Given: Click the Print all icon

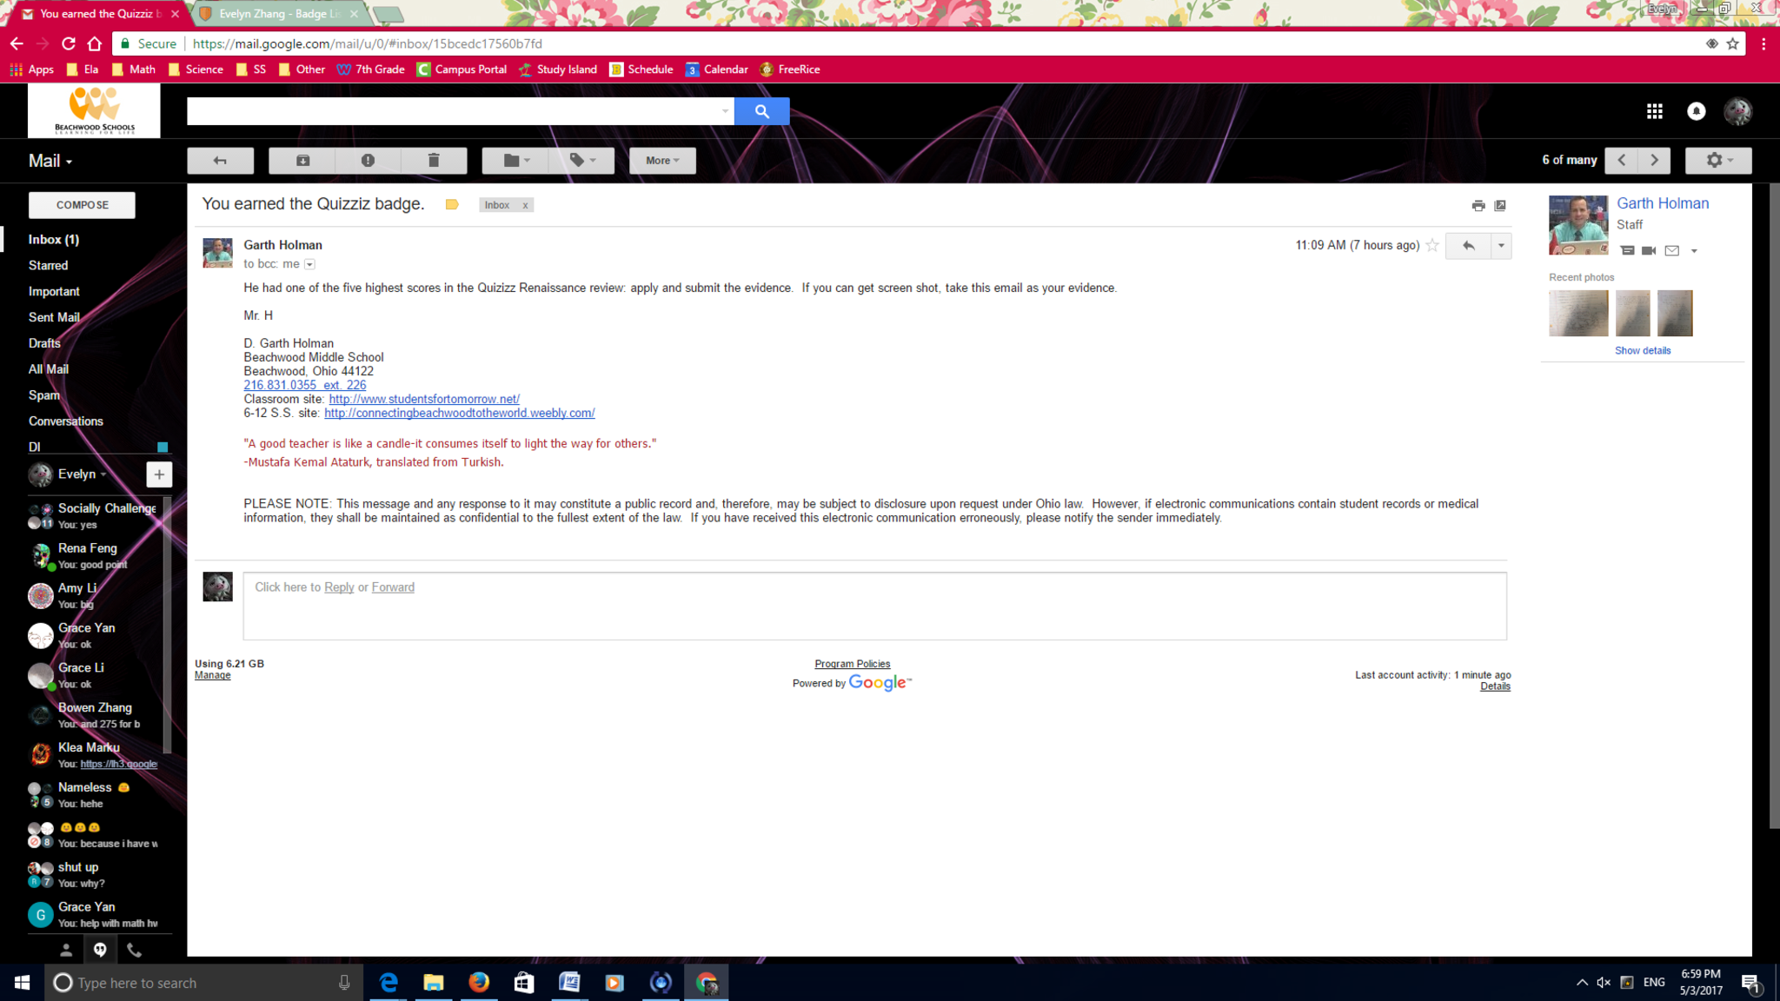Looking at the screenshot, I should (x=1478, y=206).
